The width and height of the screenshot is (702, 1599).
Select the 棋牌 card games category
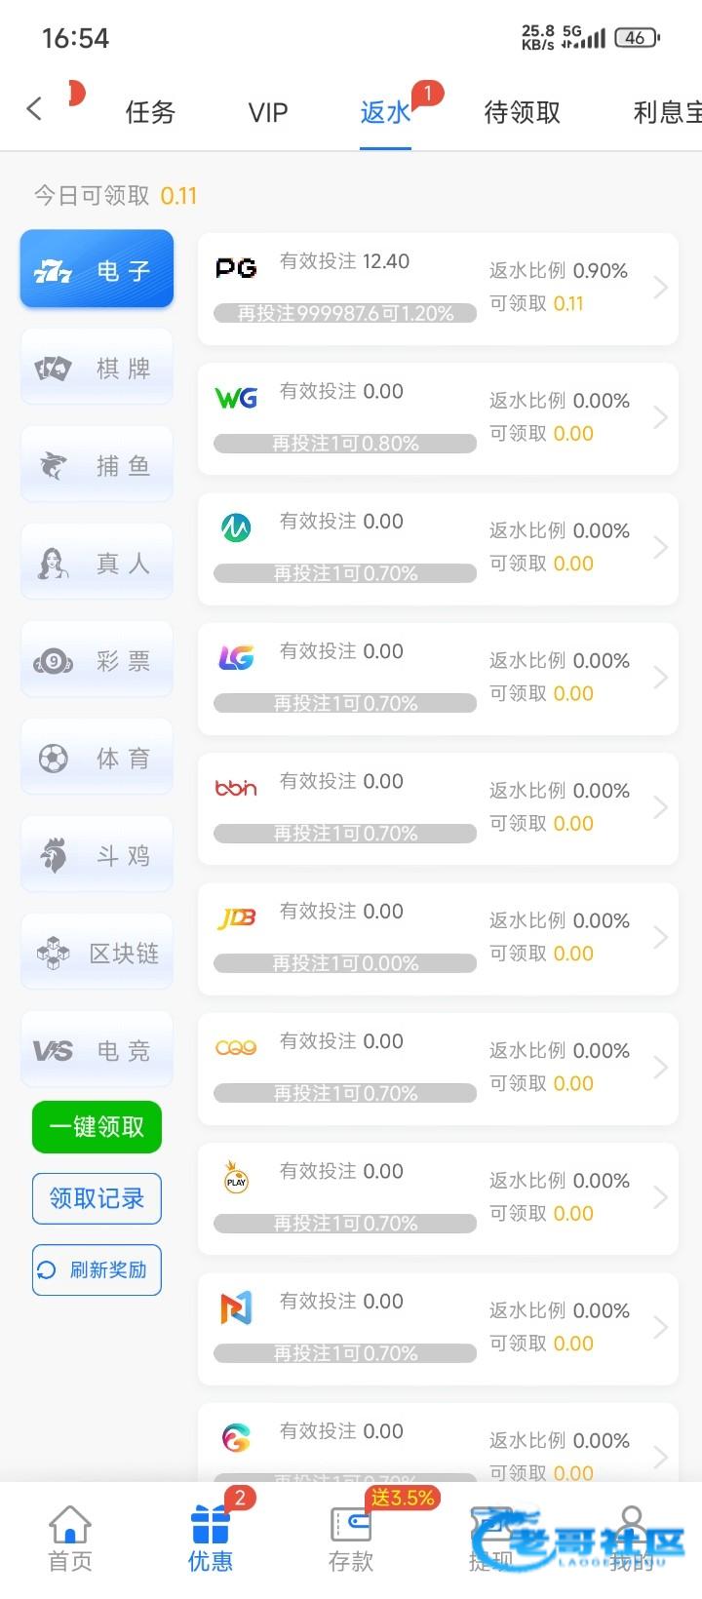point(97,368)
